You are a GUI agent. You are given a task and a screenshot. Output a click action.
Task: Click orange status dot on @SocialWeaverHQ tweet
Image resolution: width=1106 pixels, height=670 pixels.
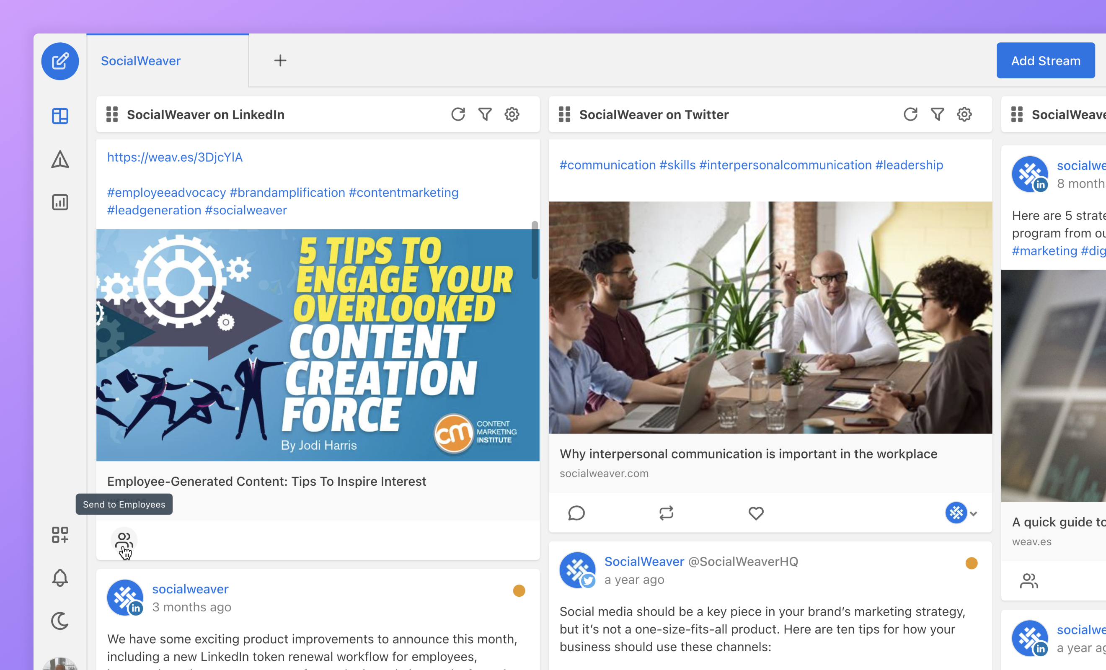coord(972,563)
